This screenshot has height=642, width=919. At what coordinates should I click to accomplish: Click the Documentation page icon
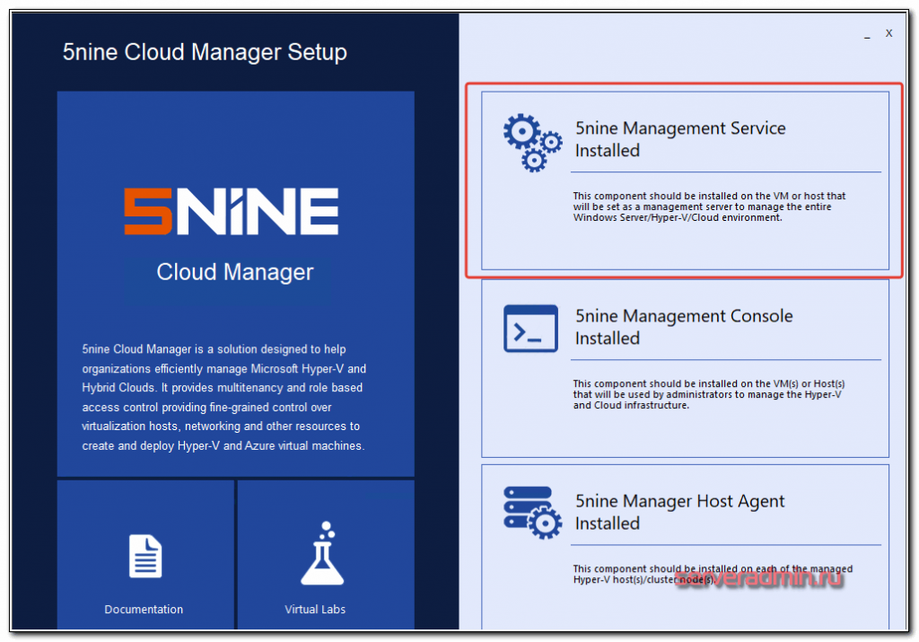click(x=145, y=556)
